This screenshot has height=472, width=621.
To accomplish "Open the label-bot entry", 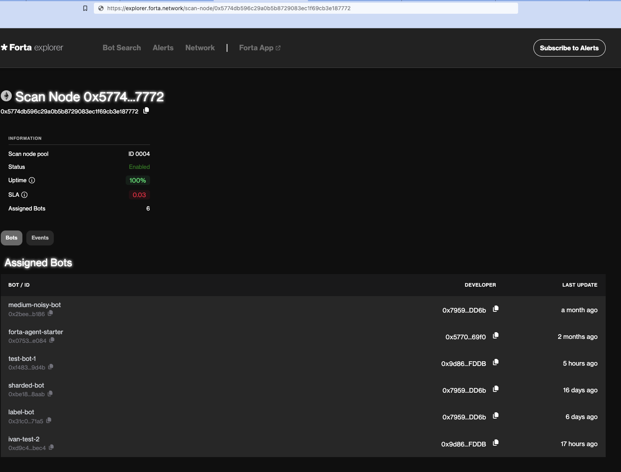I will (21, 412).
